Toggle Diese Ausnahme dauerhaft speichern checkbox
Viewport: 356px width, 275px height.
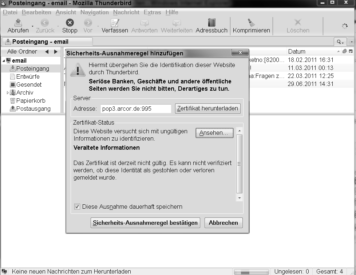pyautogui.click(x=77, y=207)
